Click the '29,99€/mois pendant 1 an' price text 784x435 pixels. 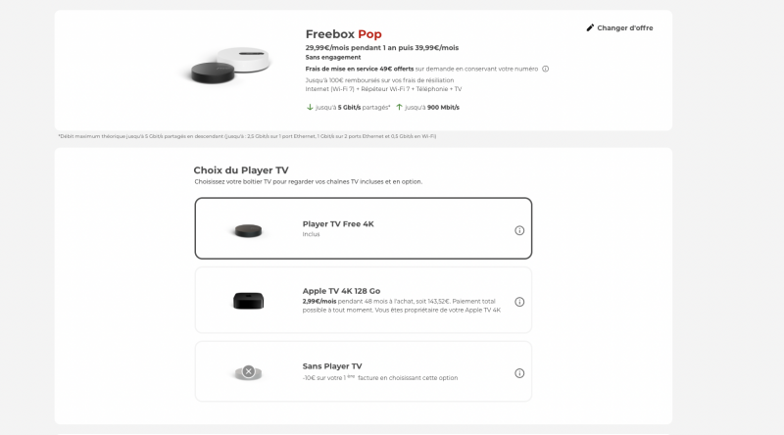tap(350, 47)
